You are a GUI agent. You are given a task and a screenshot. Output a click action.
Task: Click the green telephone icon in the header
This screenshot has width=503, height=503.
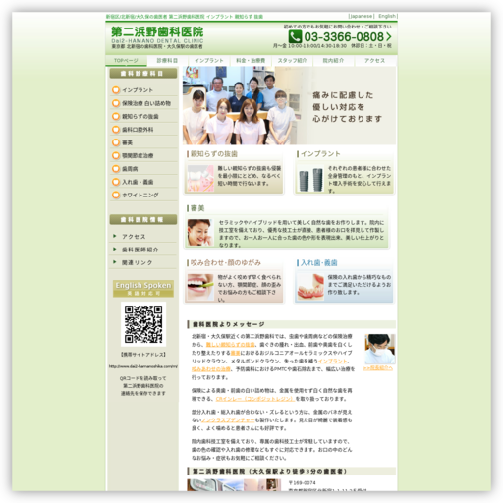[295, 36]
